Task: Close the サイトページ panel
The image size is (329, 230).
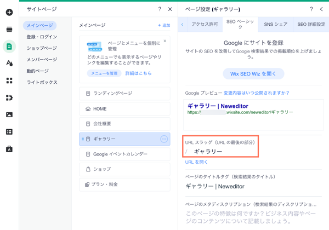Action: tap(170, 9)
